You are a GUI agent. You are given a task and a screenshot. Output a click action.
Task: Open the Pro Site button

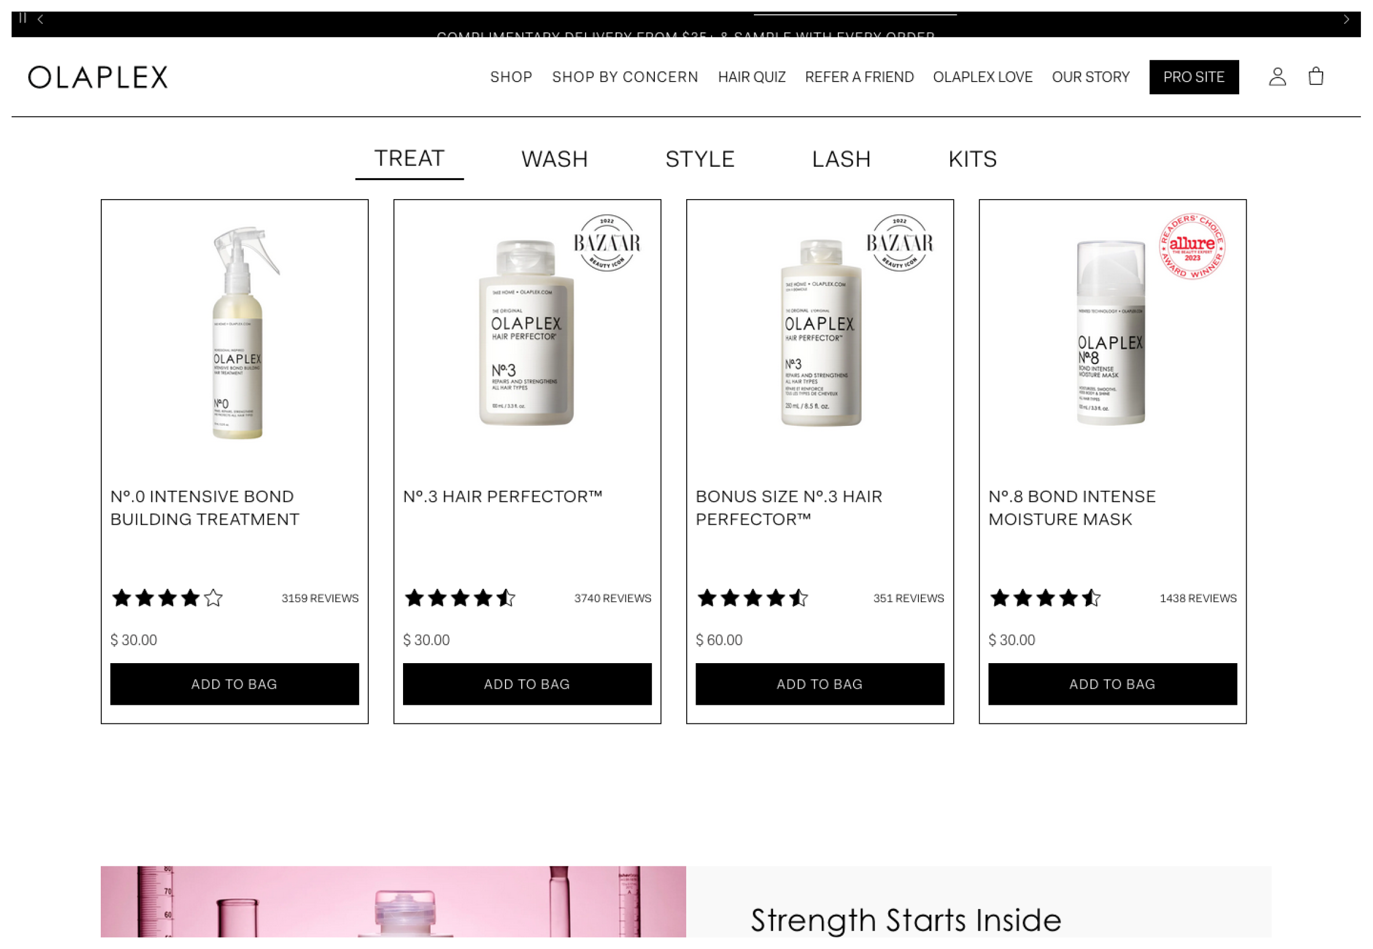(1194, 78)
